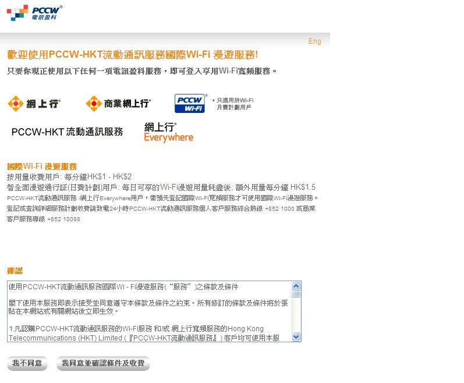The height and width of the screenshot is (383, 464).
Task: Select the blue PCCW Wi-Fi logo
Action: coord(190,104)
